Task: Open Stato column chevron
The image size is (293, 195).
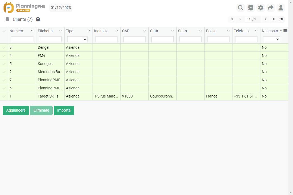Action: point(200,31)
